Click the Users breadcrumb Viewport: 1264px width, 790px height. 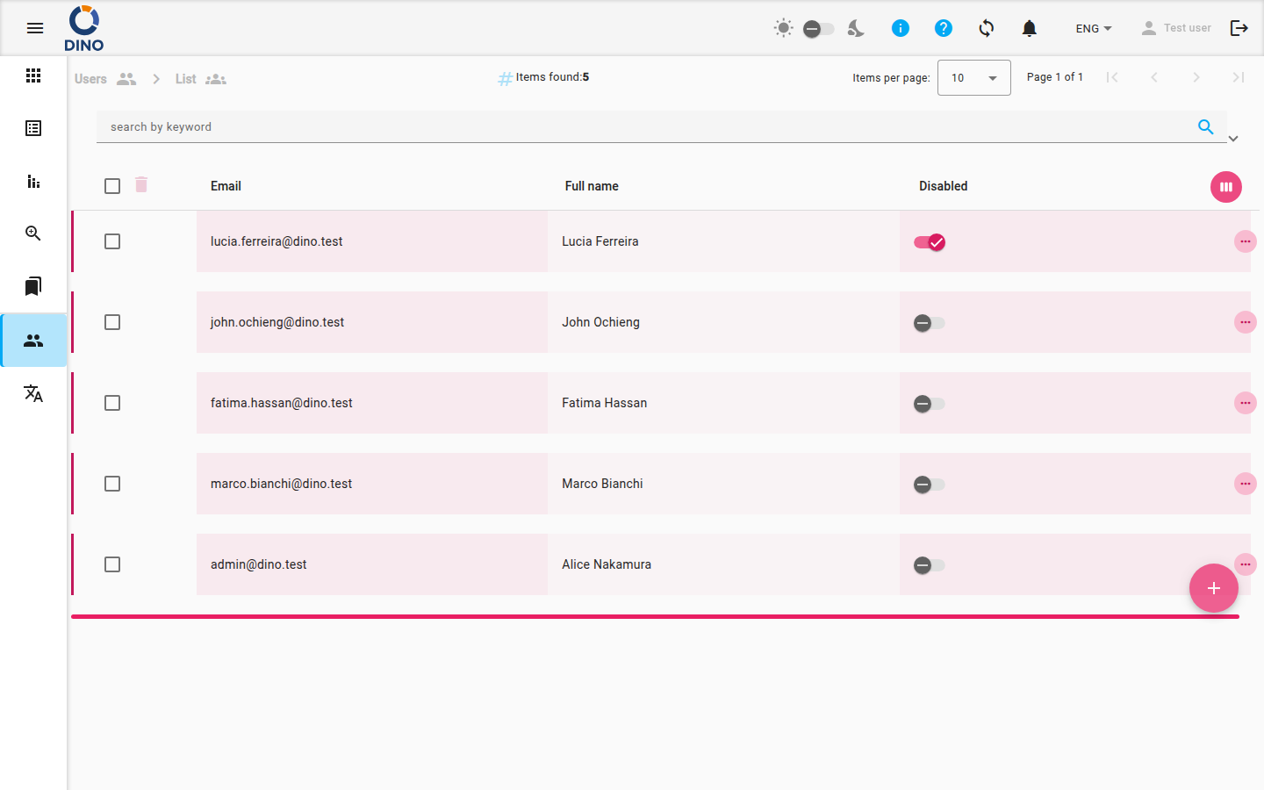pos(105,79)
